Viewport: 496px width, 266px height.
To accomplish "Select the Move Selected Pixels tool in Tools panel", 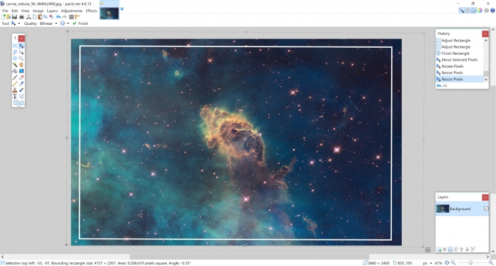I will pos(21,46).
